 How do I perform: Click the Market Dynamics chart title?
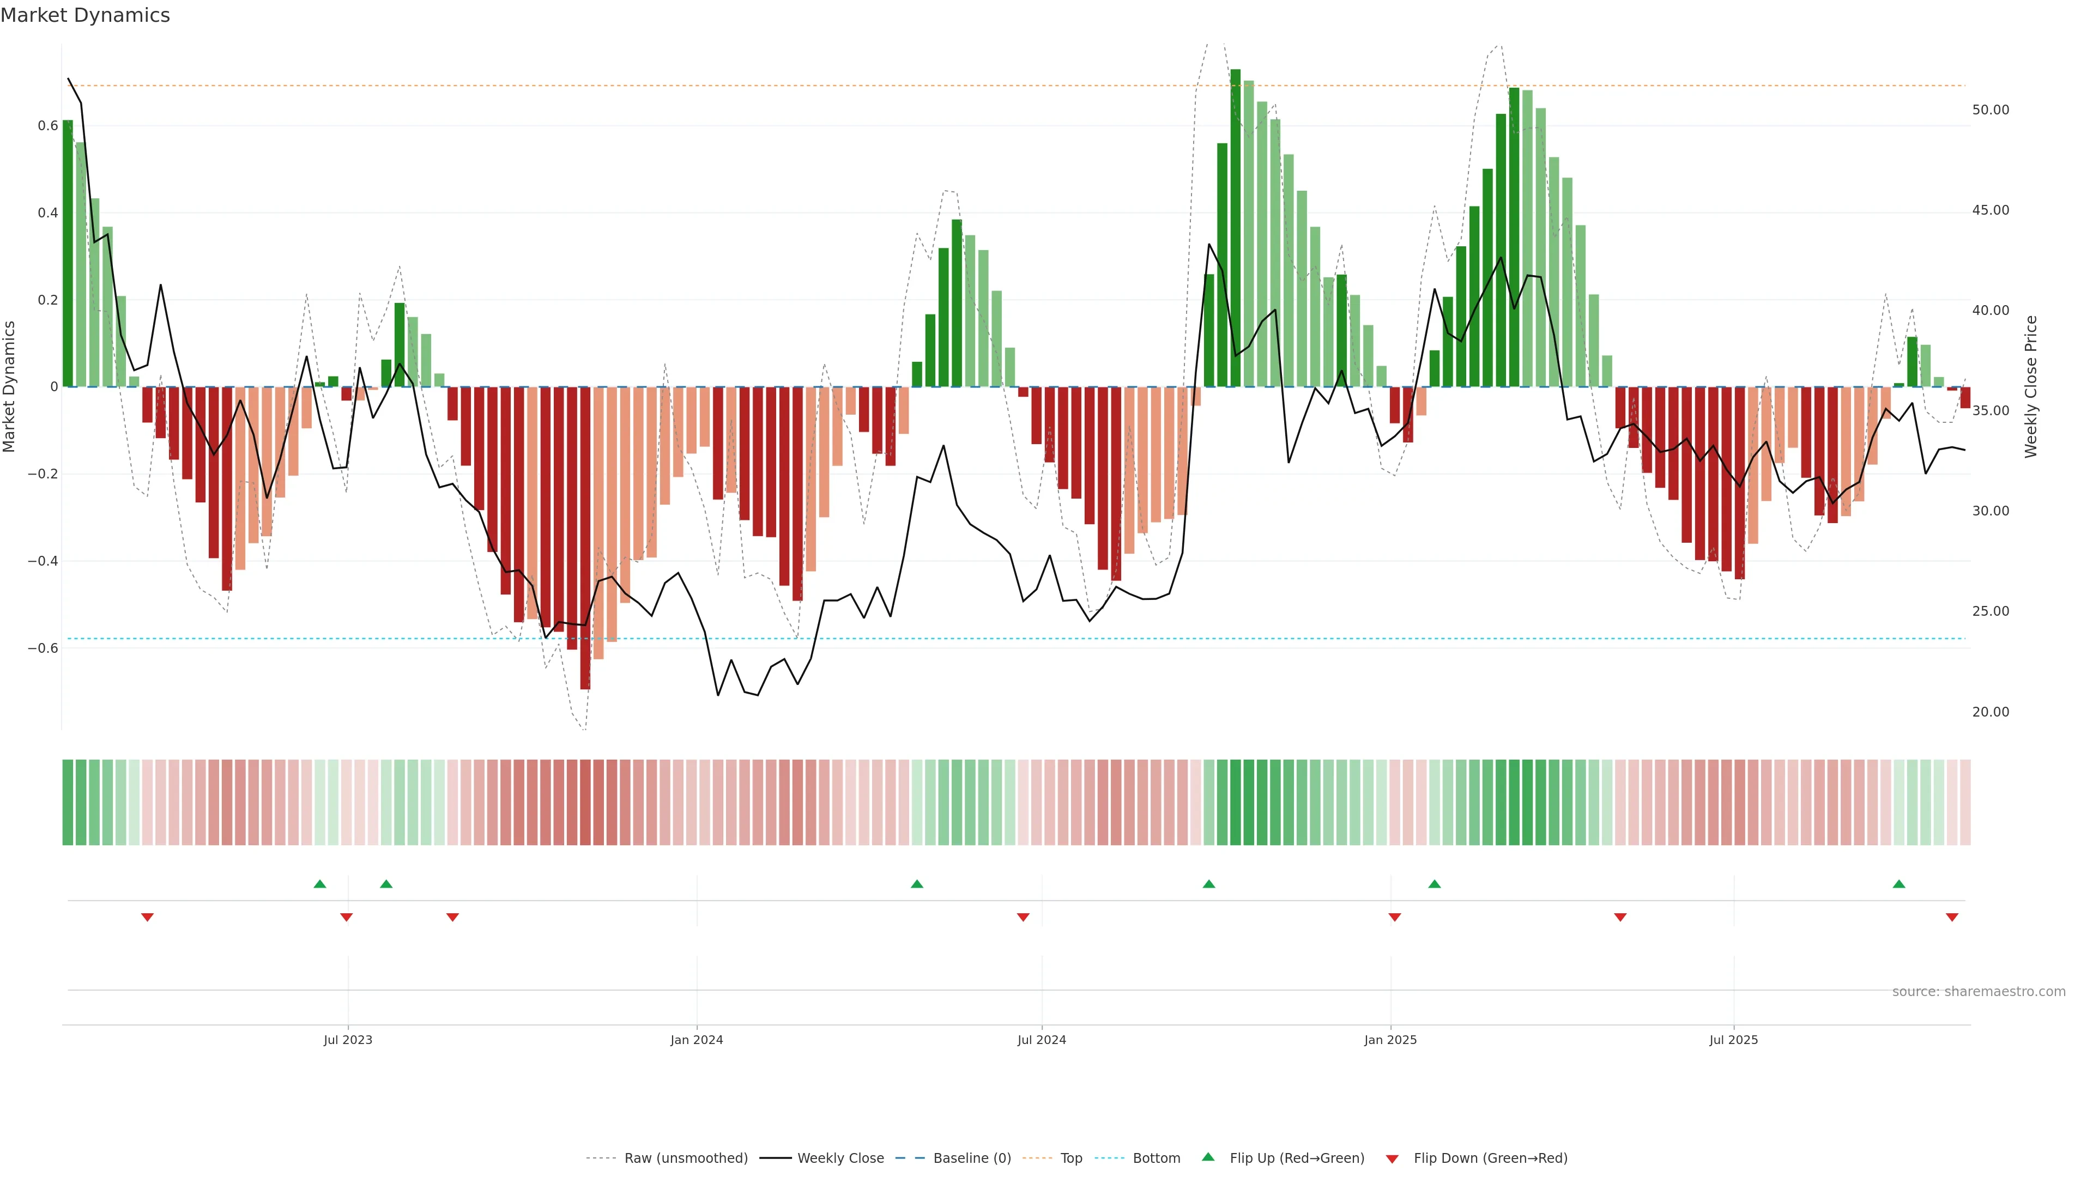(86, 15)
